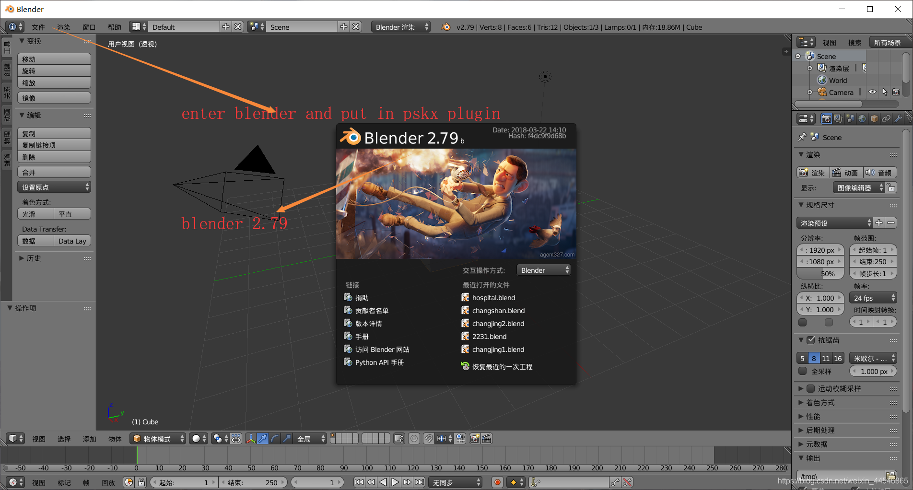
Task: Open the set origin (设置原点) dropdown
Action: pyautogui.click(x=54, y=187)
